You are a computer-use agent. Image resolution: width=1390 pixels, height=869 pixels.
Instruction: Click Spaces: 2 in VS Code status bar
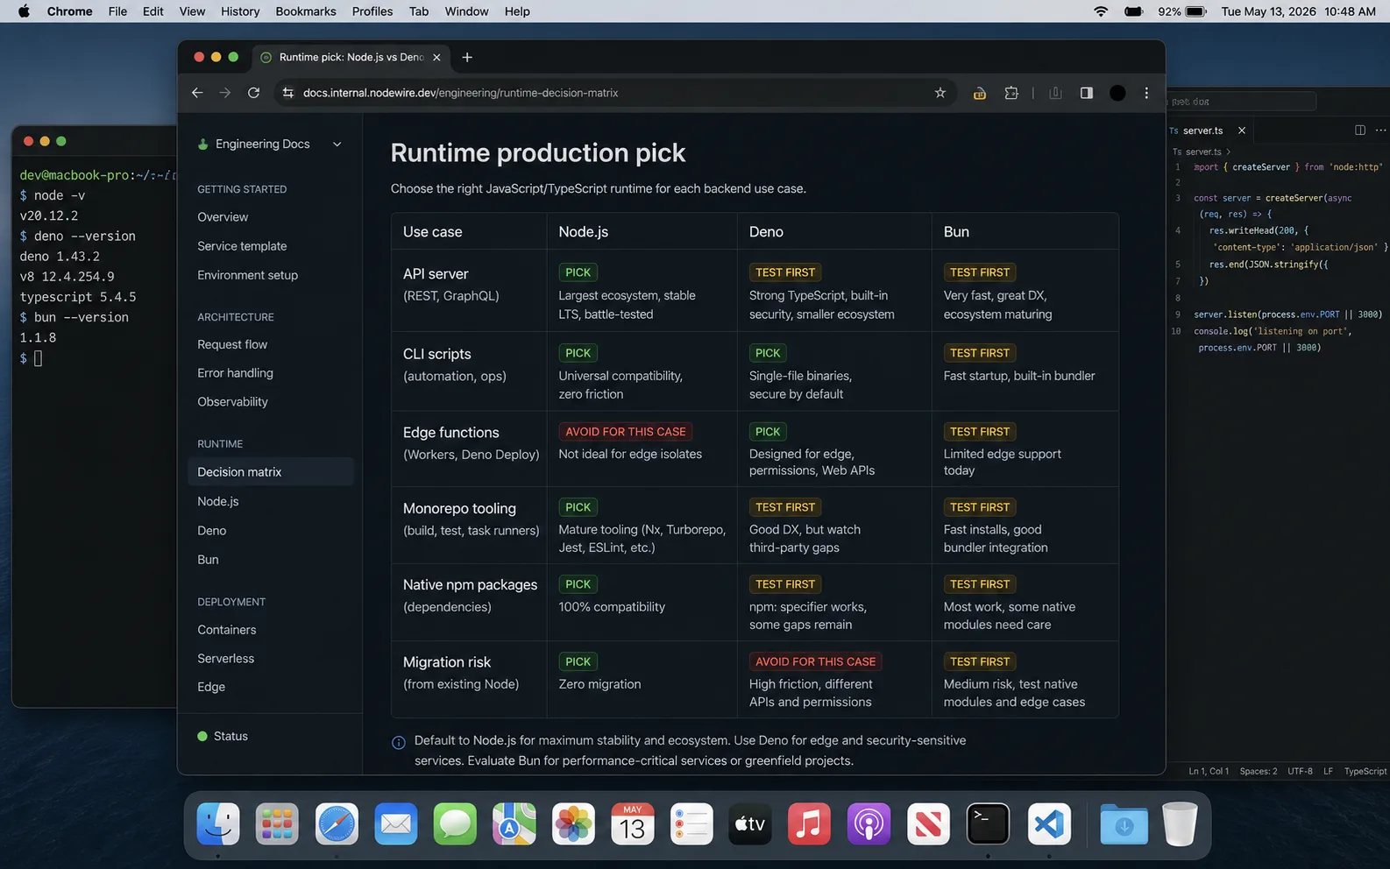1258,772
